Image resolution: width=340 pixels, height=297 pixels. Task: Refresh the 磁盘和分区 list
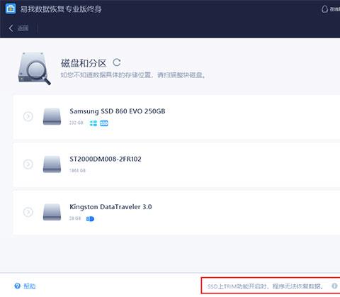[x=117, y=62]
